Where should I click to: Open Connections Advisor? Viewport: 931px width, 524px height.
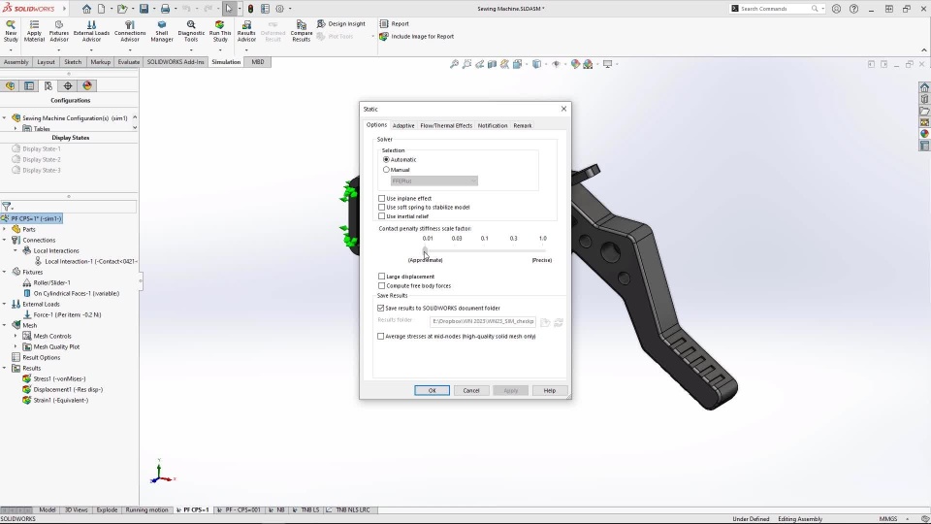pyautogui.click(x=129, y=31)
